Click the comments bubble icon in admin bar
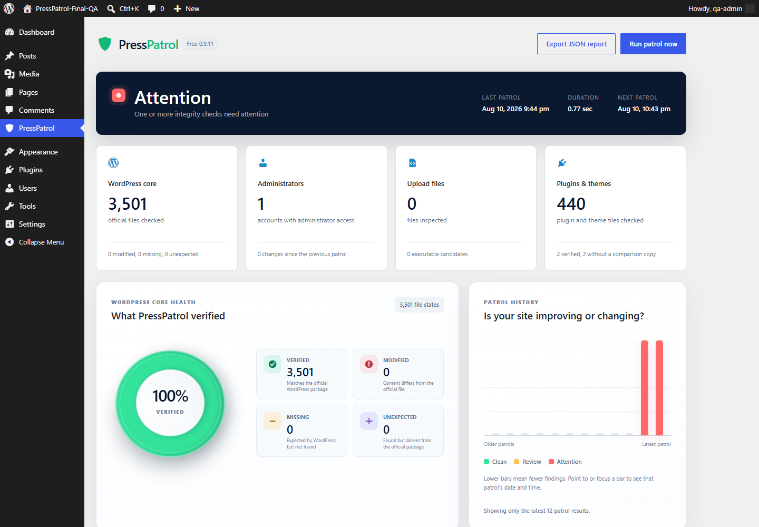 [152, 9]
